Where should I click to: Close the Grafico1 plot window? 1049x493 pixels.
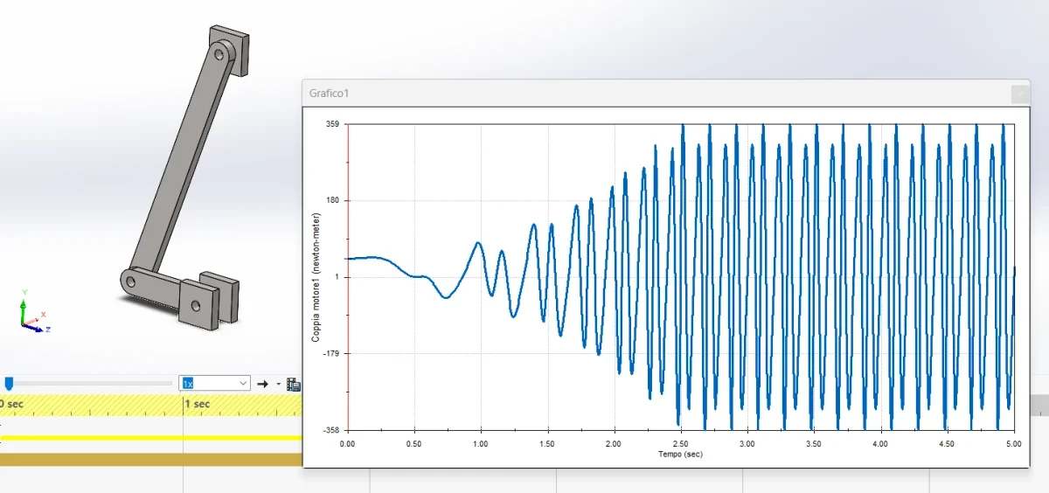point(1018,93)
